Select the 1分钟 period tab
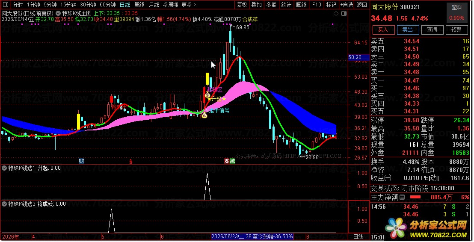This screenshot has height=242, width=474. [x=33, y=5]
